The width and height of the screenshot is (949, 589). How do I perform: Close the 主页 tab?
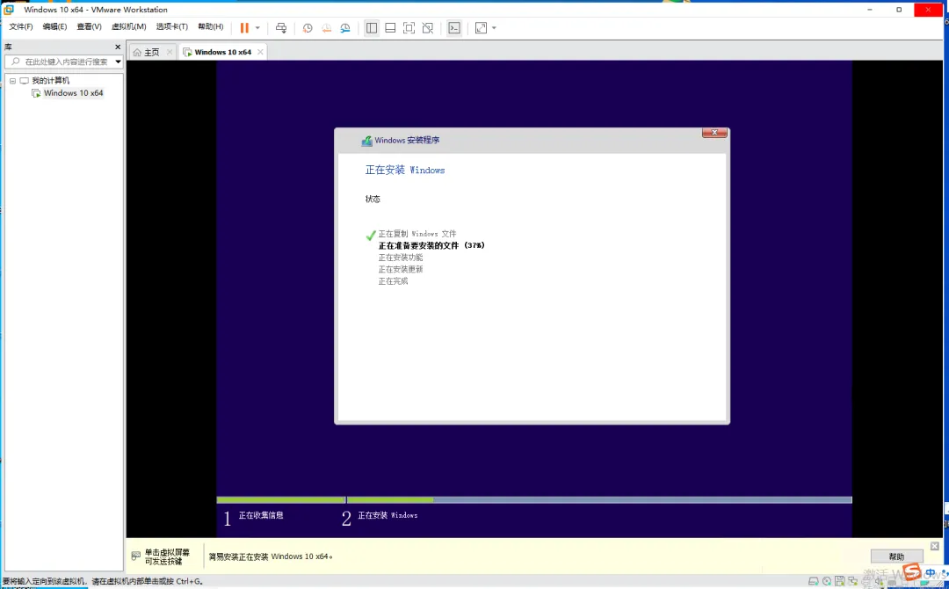[170, 52]
